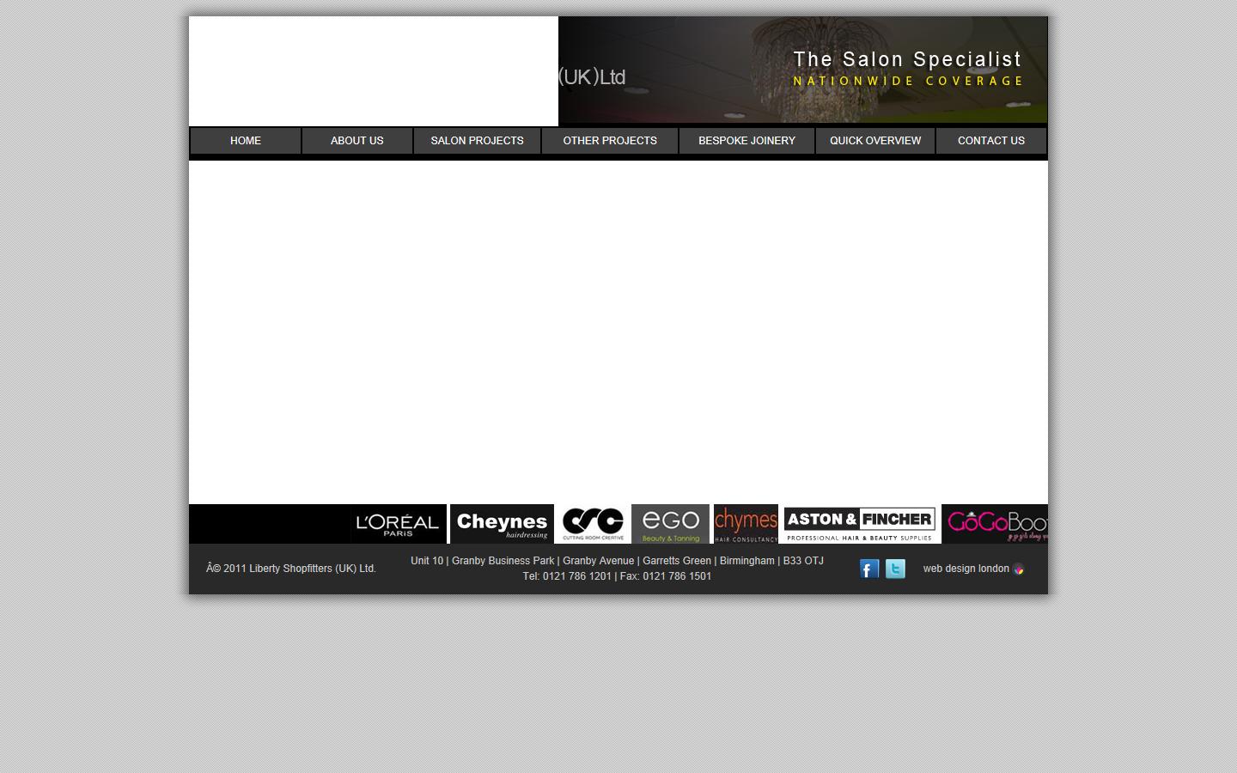This screenshot has width=1237, height=773.
Task: Click the Cheynes hairdressing logo
Action: tap(501, 523)
